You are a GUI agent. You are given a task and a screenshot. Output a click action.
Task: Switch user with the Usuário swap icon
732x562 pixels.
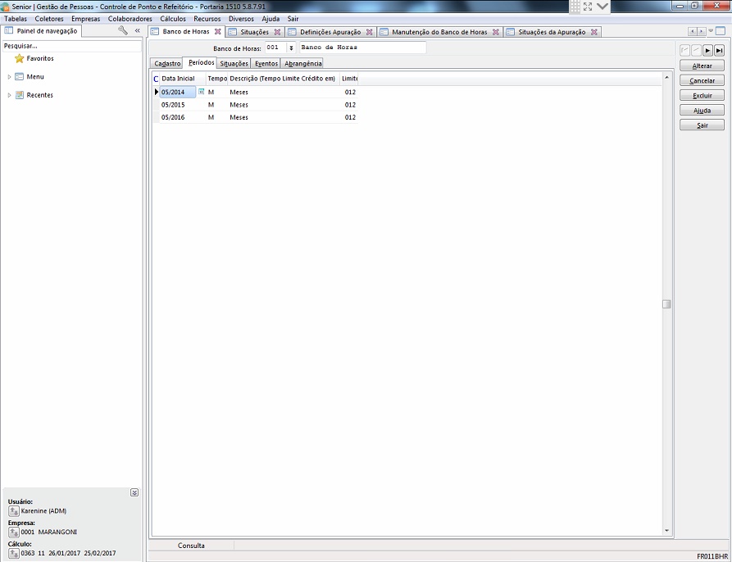[13, 510]
